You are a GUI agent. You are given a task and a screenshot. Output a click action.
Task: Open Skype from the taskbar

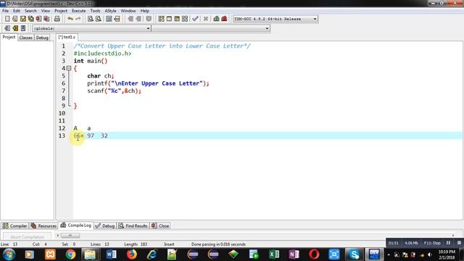pyautogui.click(x=354, y=254)
